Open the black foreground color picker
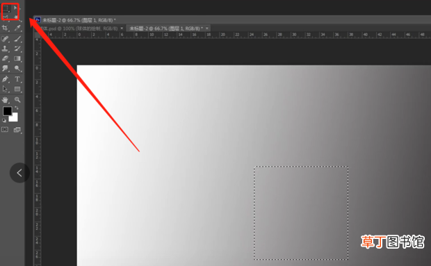 point(7,110)
